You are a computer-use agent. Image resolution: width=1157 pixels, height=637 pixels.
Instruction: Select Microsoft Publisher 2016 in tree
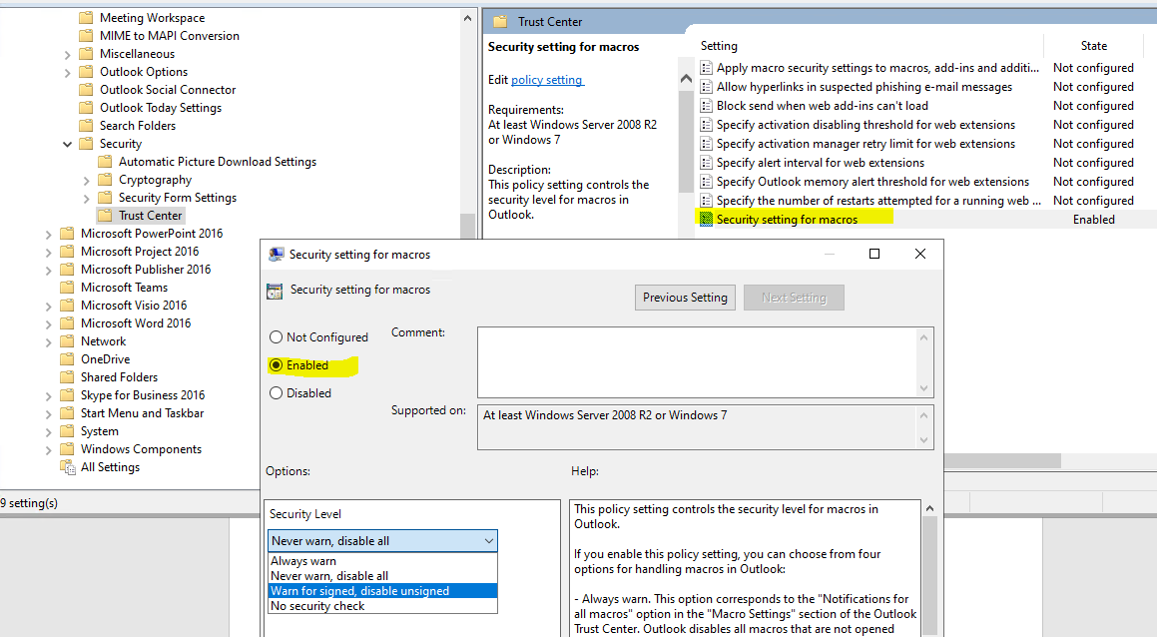pos(146,270)
